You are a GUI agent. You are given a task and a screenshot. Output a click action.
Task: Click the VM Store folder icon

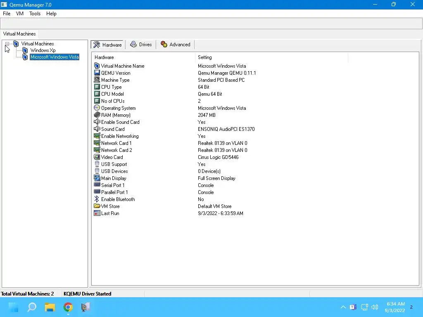[x=97, y=206]
